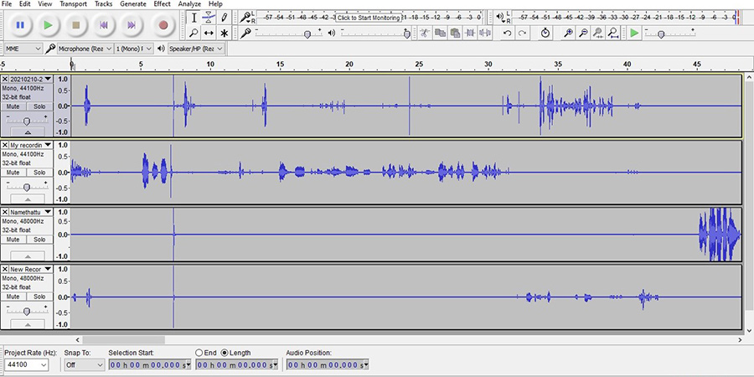Select the Selection (I-beam) tool
754x377 pixels.
pyautogui.click(x=194, y=18)
